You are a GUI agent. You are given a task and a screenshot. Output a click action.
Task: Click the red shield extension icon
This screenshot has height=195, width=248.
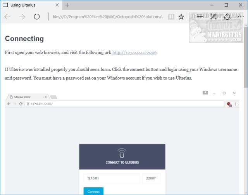tap(229, 104)
